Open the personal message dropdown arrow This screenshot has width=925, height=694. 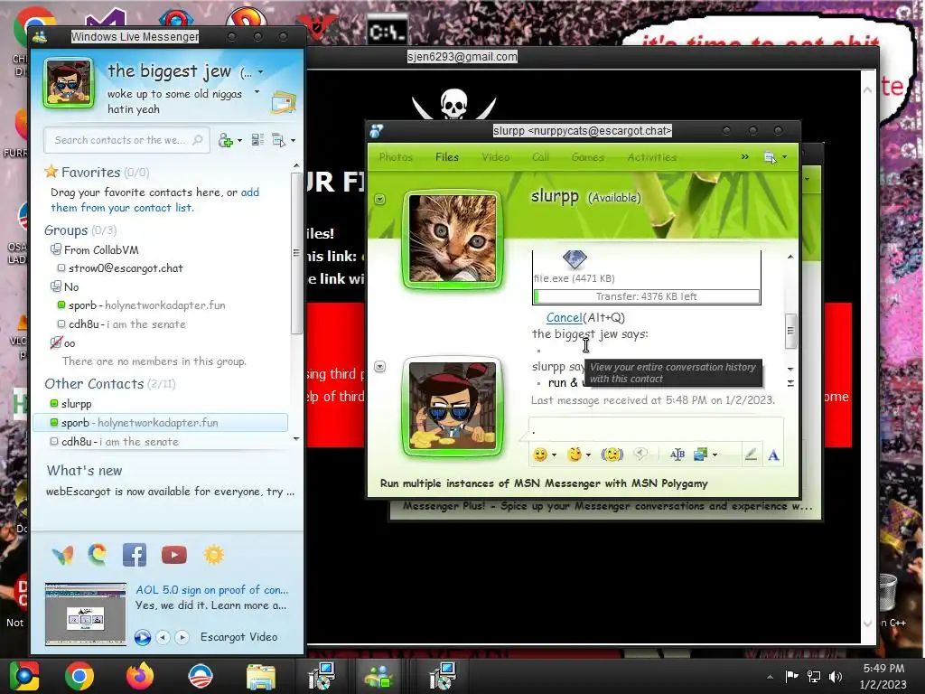pos(257,92)
